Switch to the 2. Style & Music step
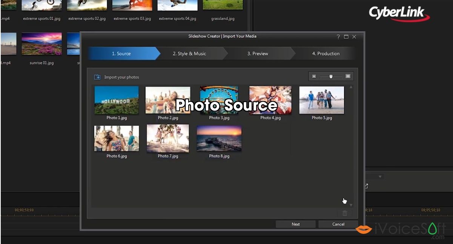453x244 pixels. 189,54
